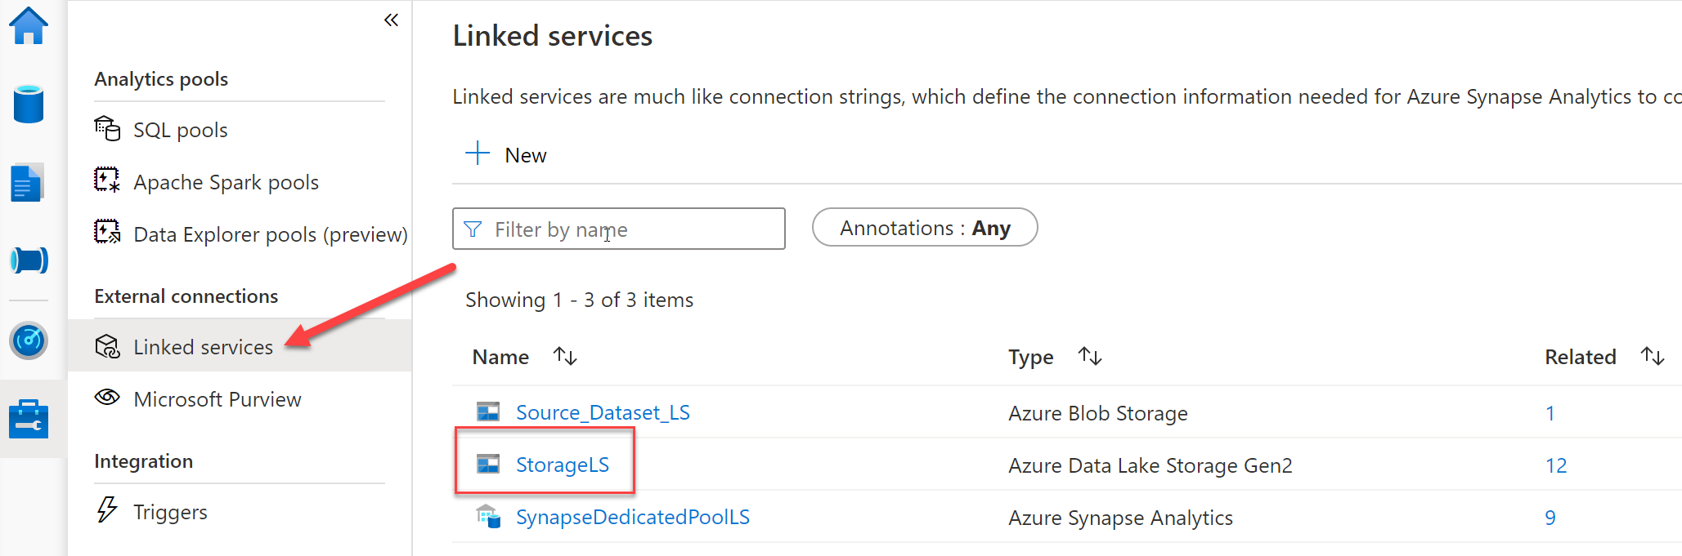Screen dimensions: 1682x556
Task: Click the SQL pools icon
Action: [x=107, y=129]
